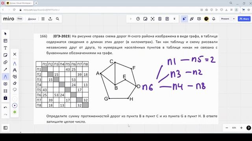Export the board with upload icon
Viewport: 252px width, 141px height.
pos(50,19)
